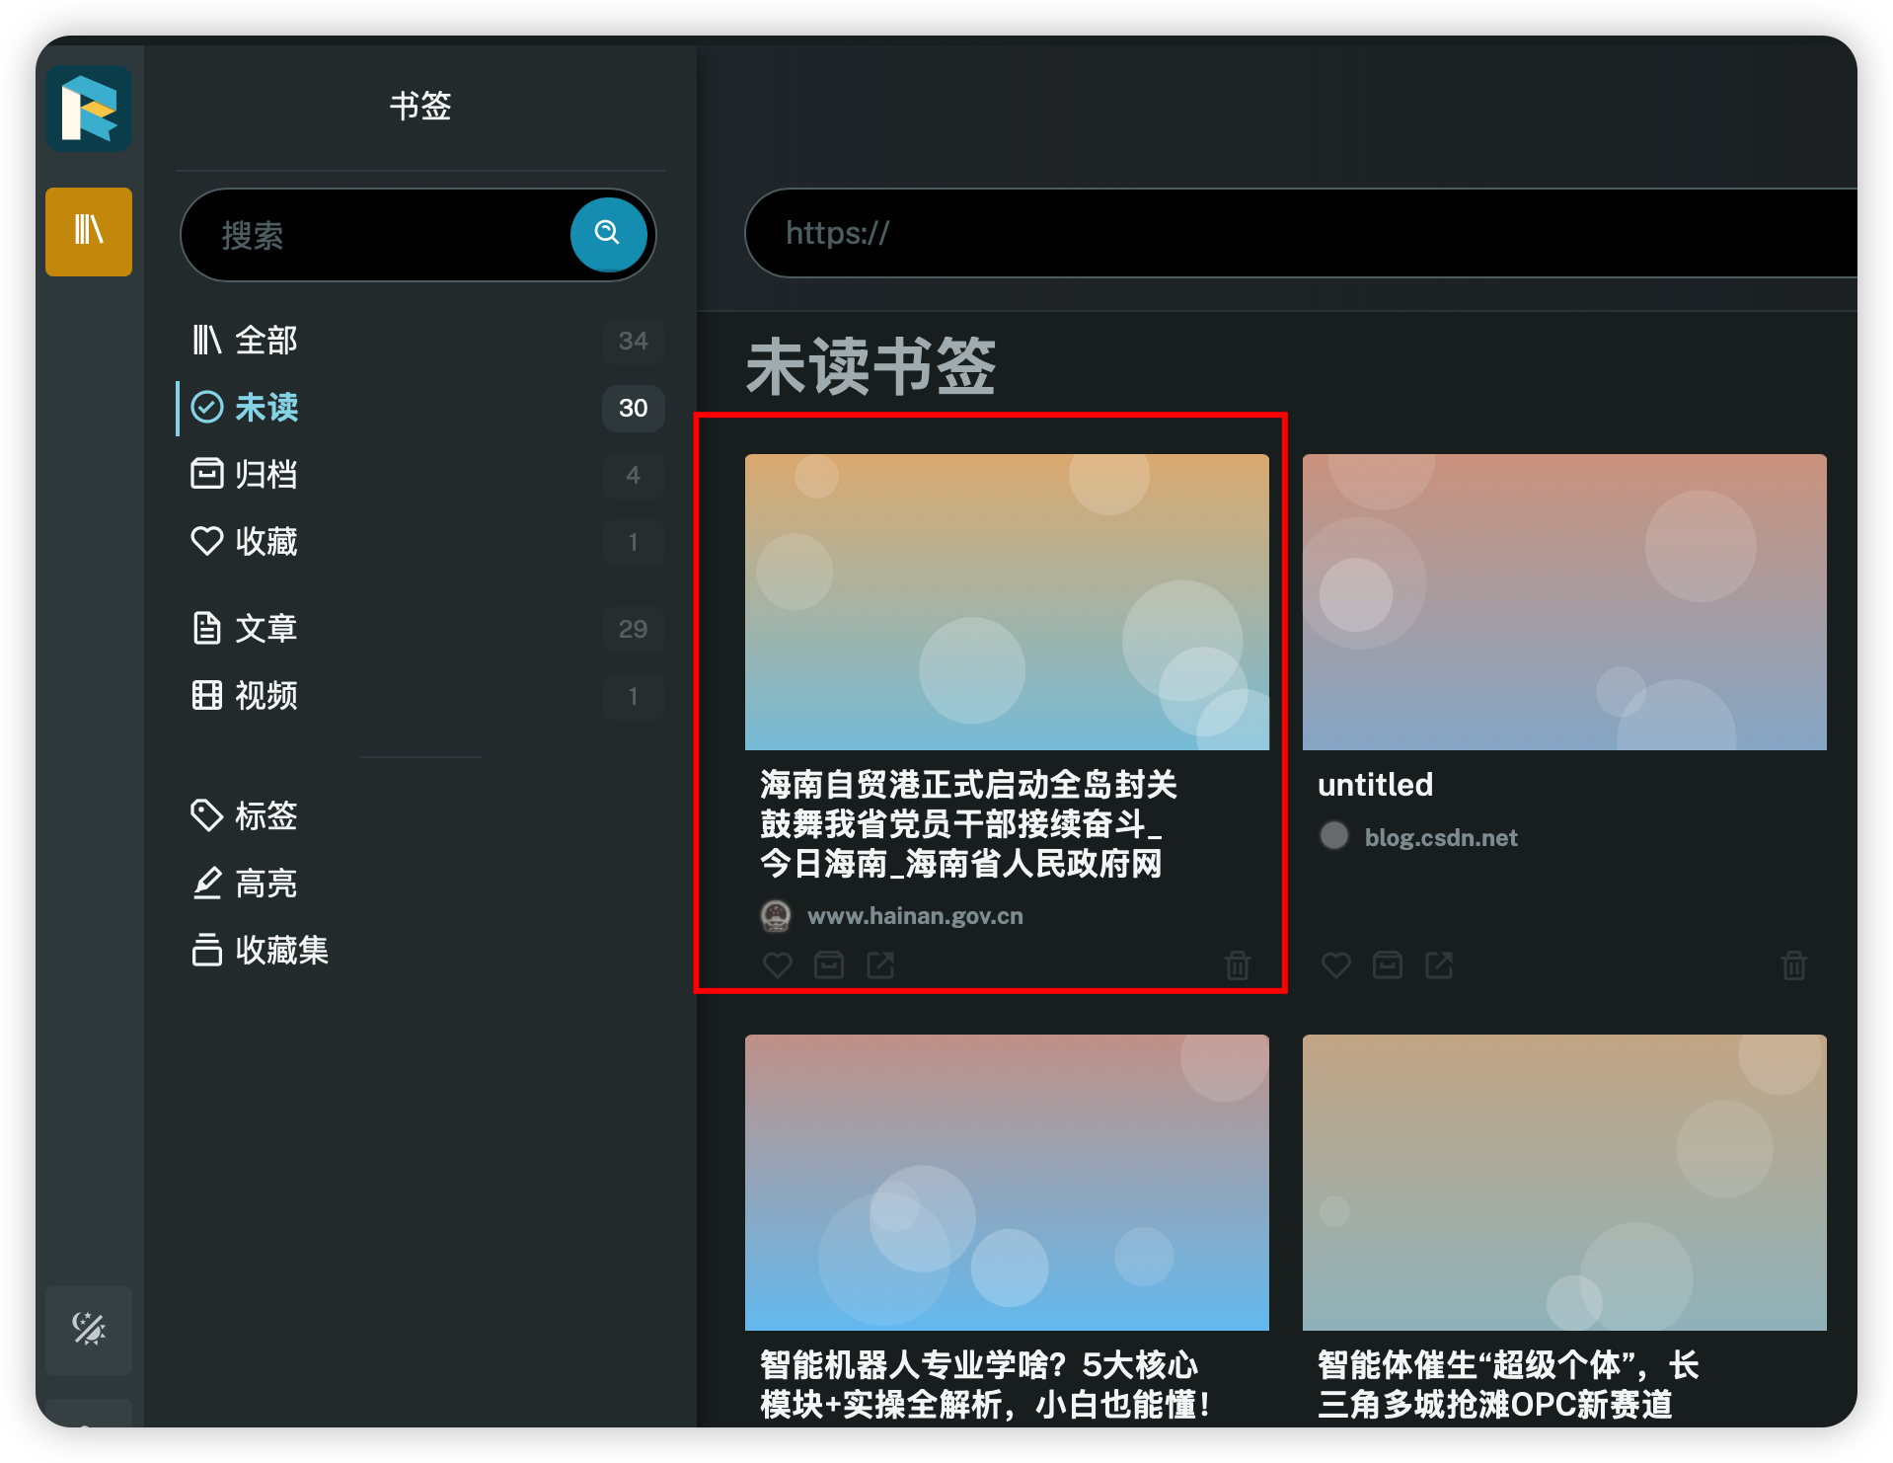Favorite the 海南自贸港 bookmark with heart
This screenshot has width=1893, height=1463.
pos(778,964)
